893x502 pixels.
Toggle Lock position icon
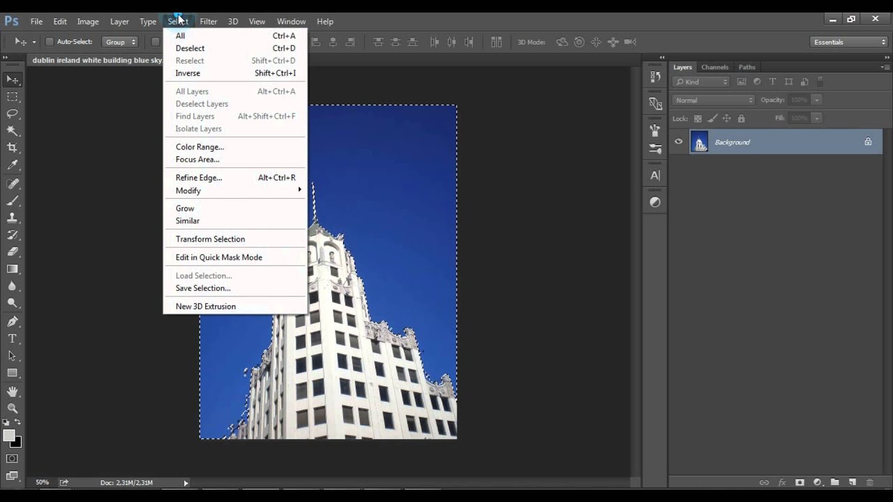(x=726, y=119)
